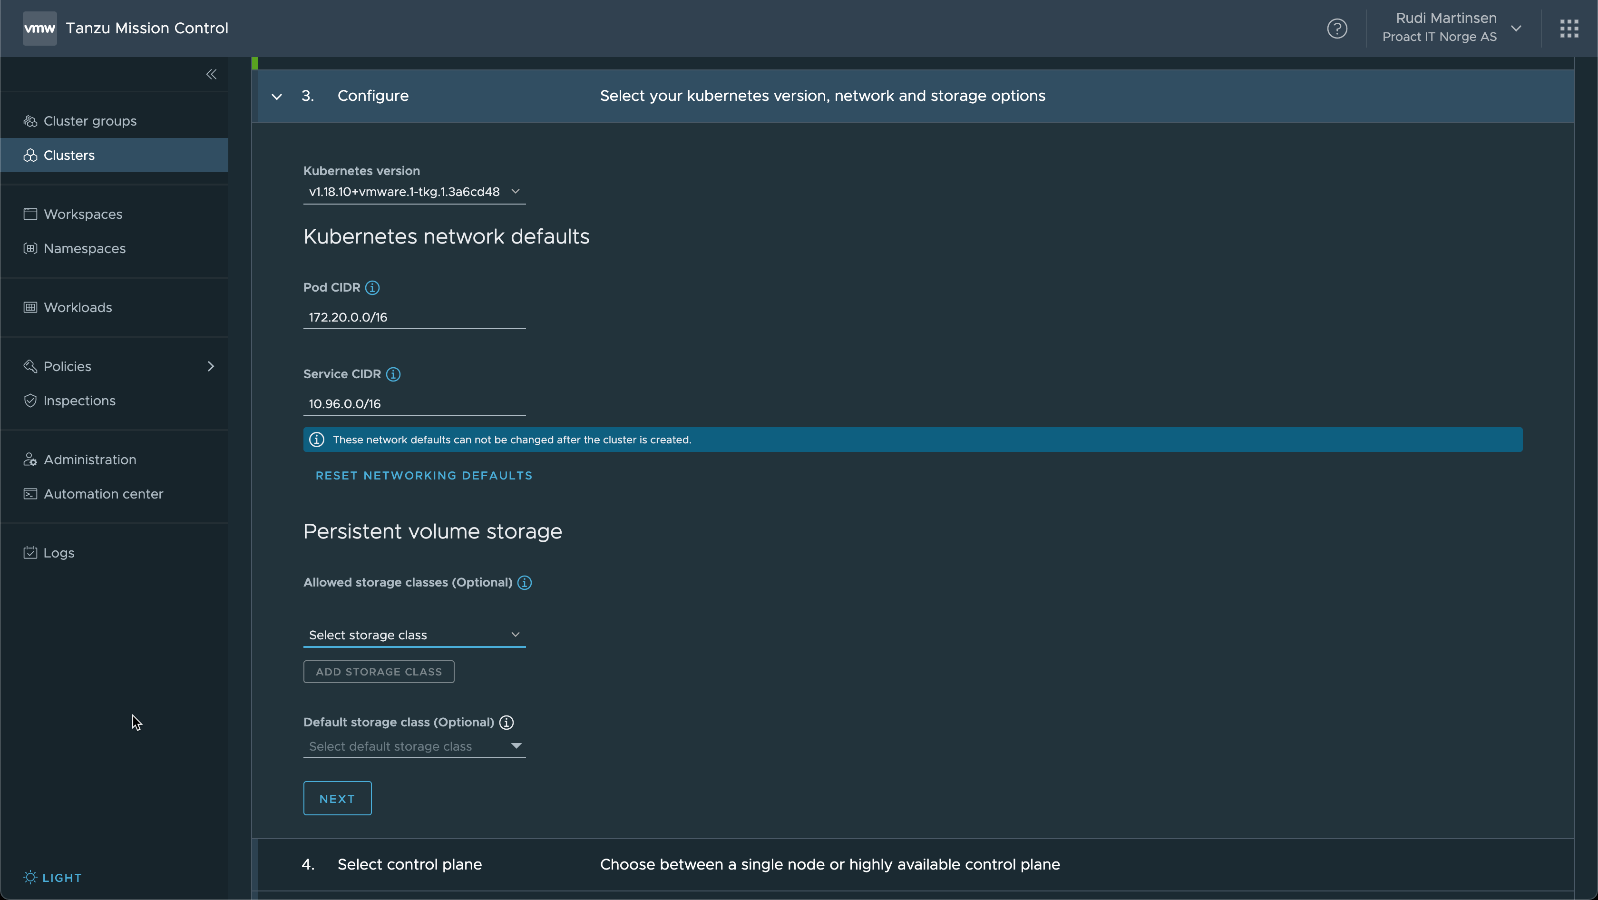The image size is (1598, 900).
Task: Open Workspaces page
Action: click(x=83, y=214)
